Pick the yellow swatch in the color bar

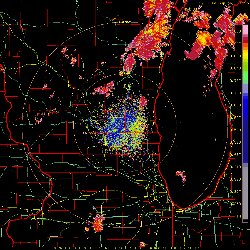click(245, 55)
